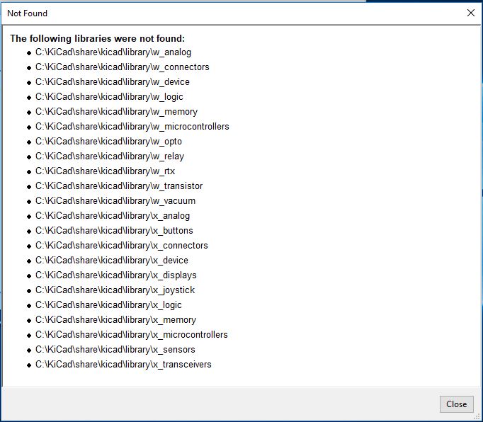This screenshot has height=422, width=483.
Task: Select the w_opto library path
Action: coord(108,142)
